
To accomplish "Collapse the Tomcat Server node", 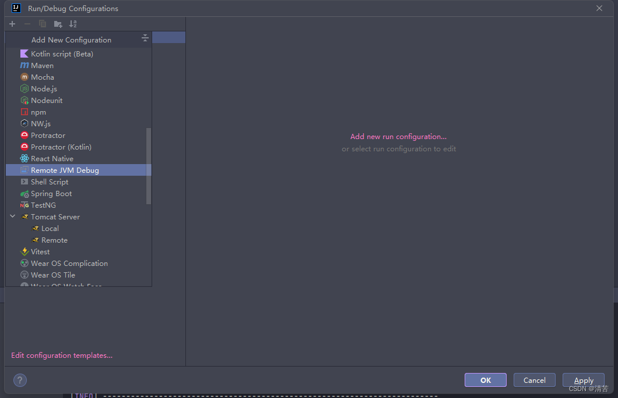I will coord(12,216).
